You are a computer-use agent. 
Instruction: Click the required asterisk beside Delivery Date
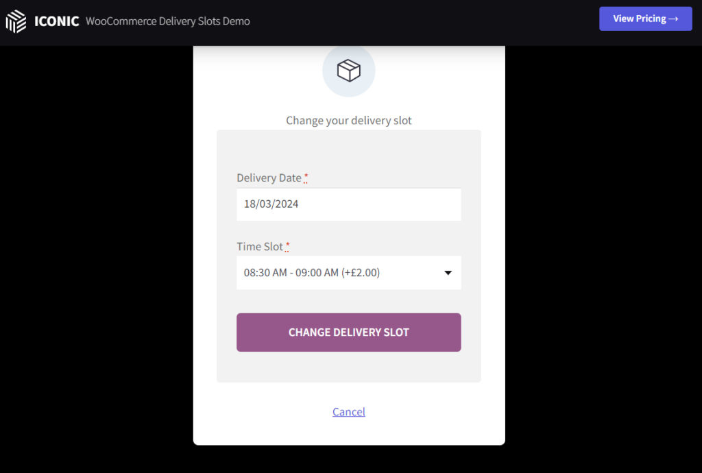(x=306, y=177)
